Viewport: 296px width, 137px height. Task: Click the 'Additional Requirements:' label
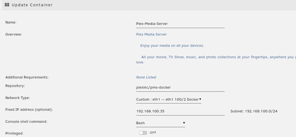[x=27, y=77]
